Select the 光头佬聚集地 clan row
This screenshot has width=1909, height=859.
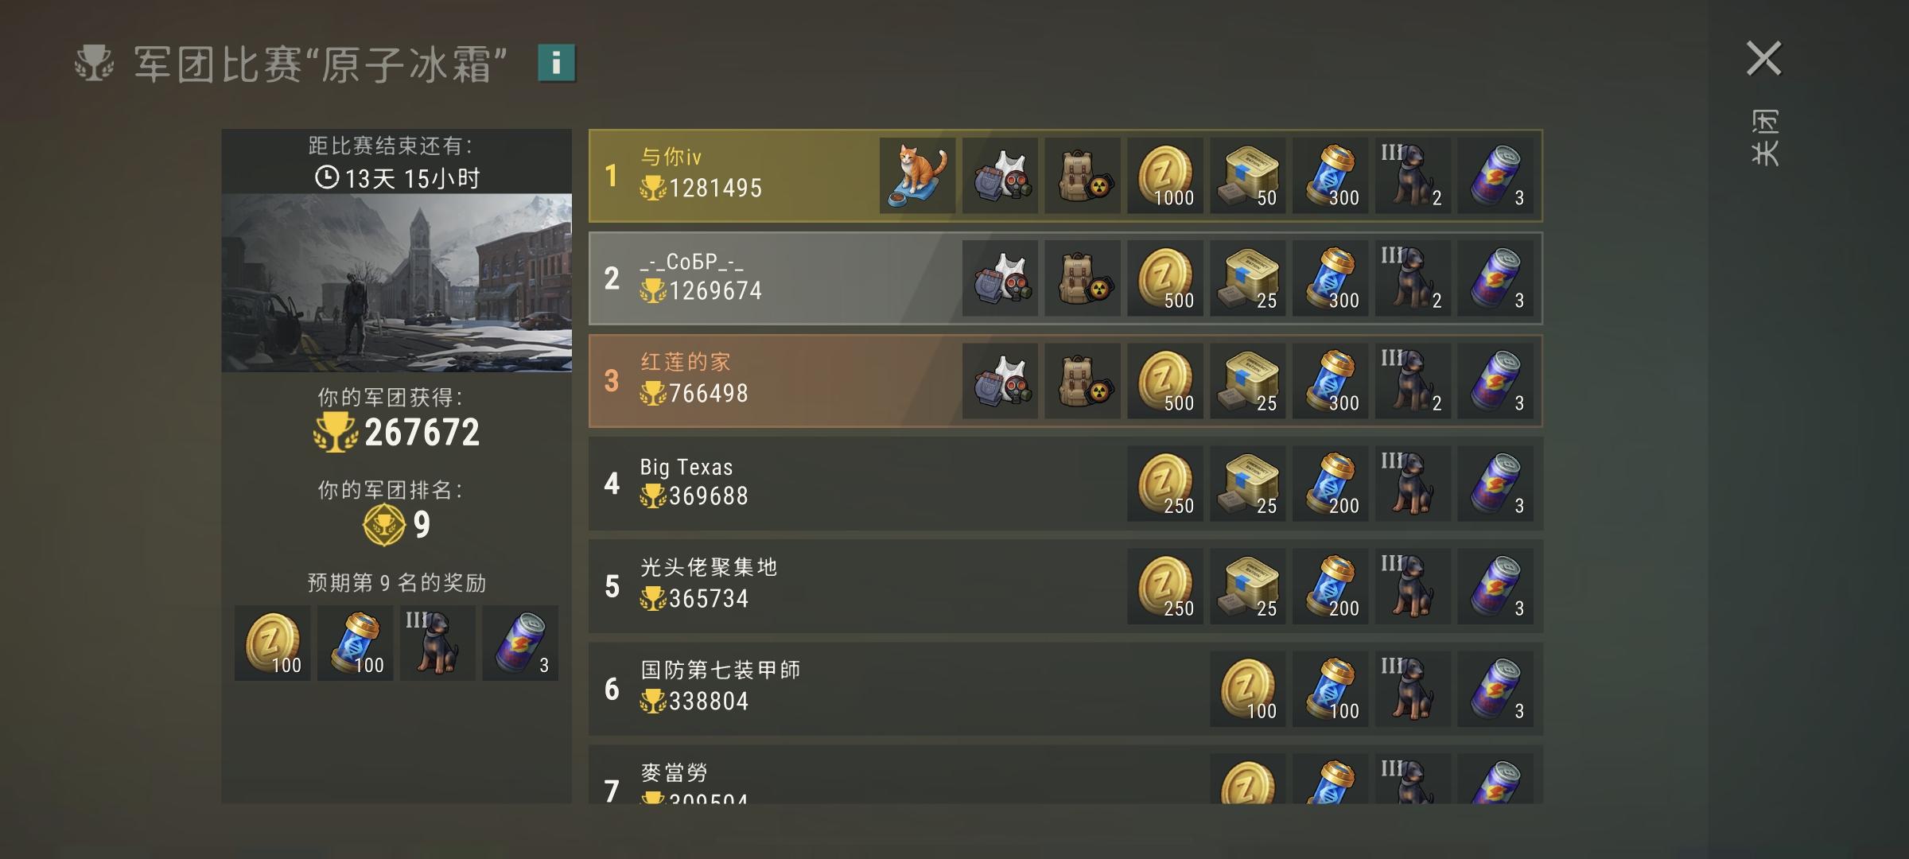(1066, 586)
